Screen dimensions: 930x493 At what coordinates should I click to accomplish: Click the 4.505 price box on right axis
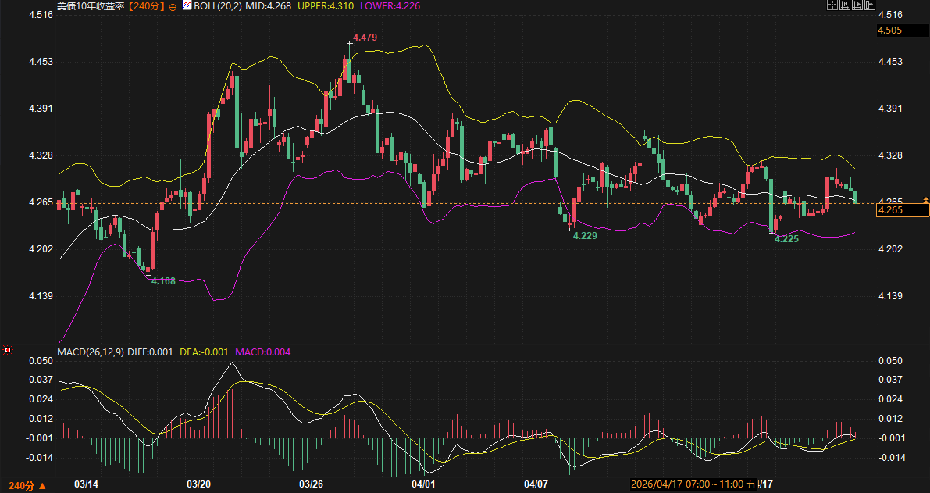[x=890, y=30]
